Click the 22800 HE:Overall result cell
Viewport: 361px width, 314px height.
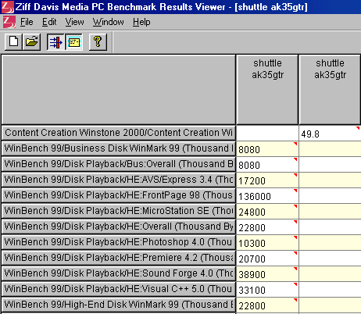267,227
